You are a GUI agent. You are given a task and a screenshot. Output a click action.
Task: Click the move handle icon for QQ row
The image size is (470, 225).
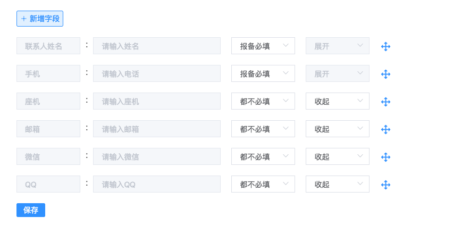385,185
